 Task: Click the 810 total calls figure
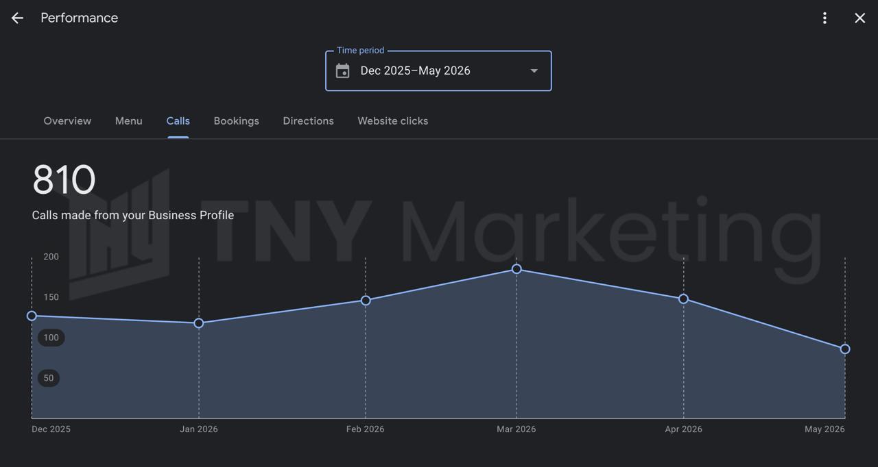[64, 180]
